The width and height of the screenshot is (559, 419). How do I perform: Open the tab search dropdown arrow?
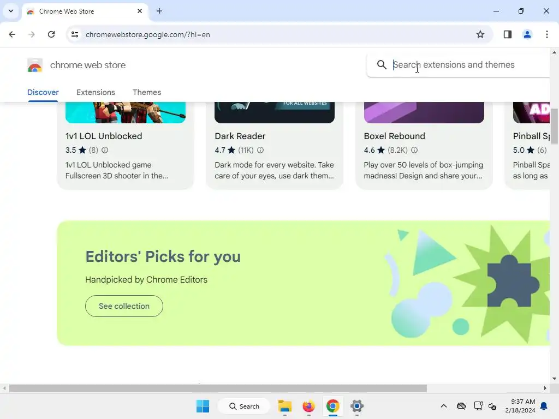[x=11, y=11]
